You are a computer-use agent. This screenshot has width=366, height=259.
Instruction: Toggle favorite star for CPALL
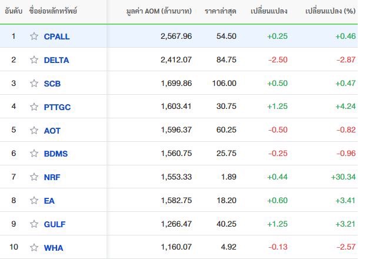(34, 36)
